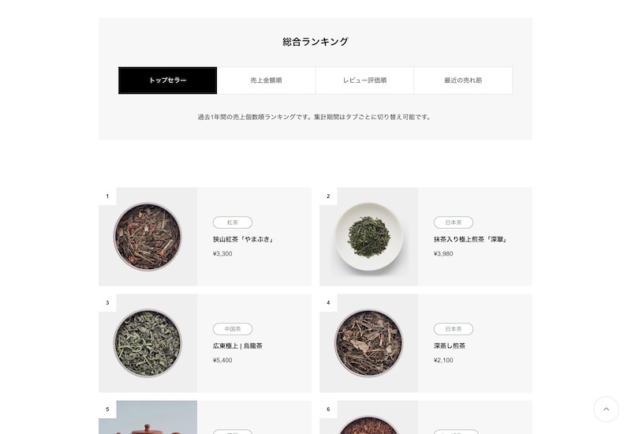The image size is (631, 434).
Task: Open the 広東極上 | 烏龍茶 product link
Action: [x=237, y=346]
